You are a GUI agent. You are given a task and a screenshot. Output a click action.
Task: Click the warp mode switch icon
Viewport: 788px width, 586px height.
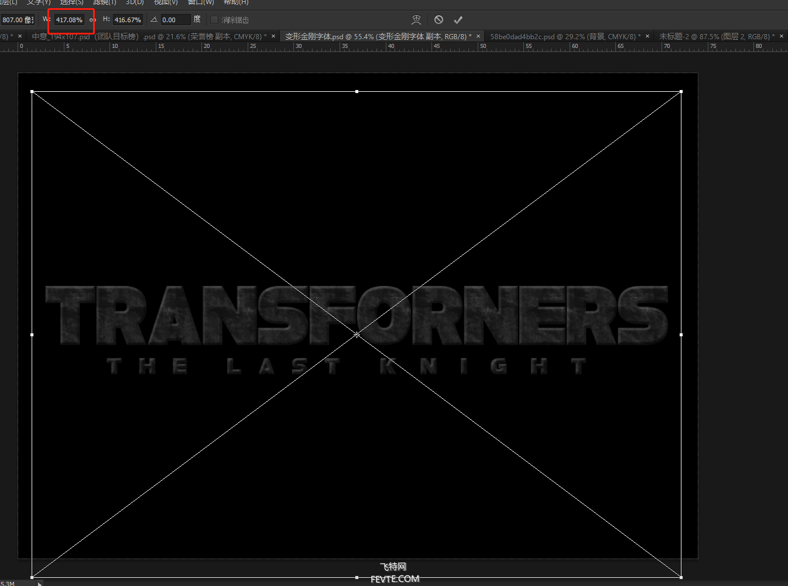416,20
